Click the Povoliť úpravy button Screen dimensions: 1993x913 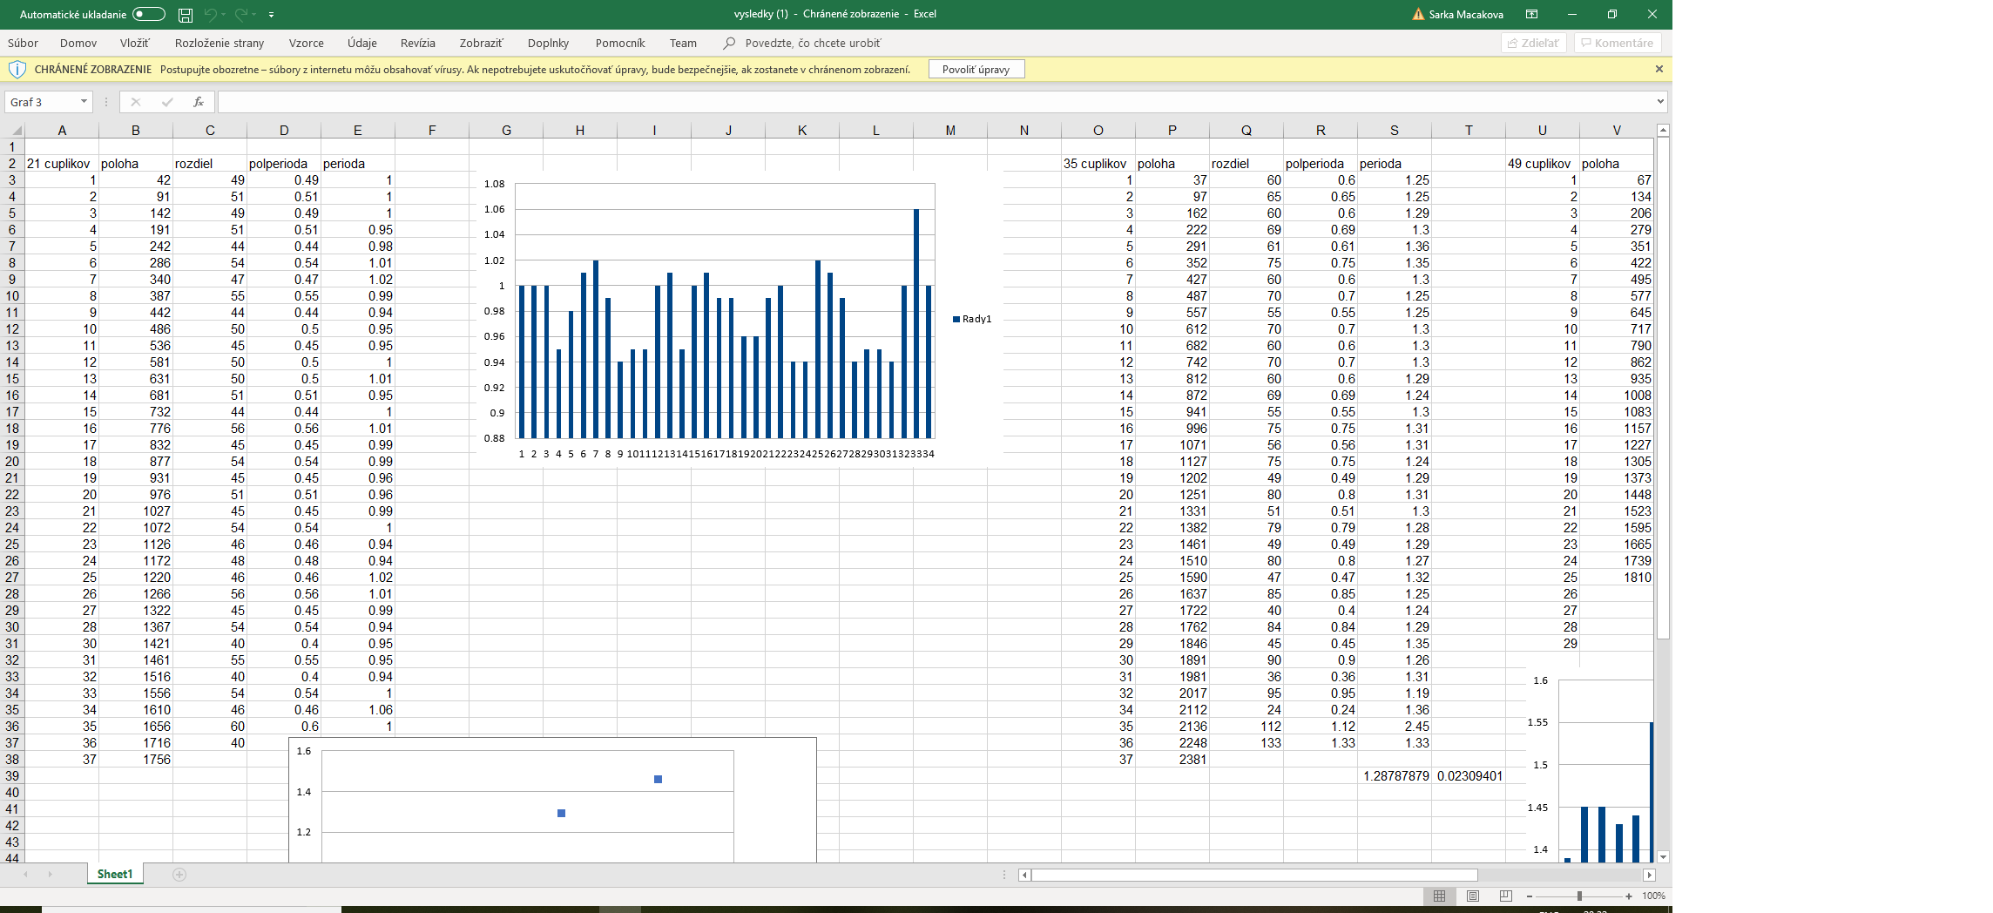point(976,70)
